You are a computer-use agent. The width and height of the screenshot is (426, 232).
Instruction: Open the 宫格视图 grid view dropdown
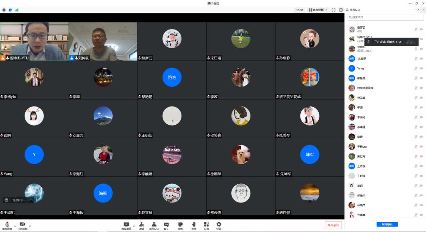[318, 10]
